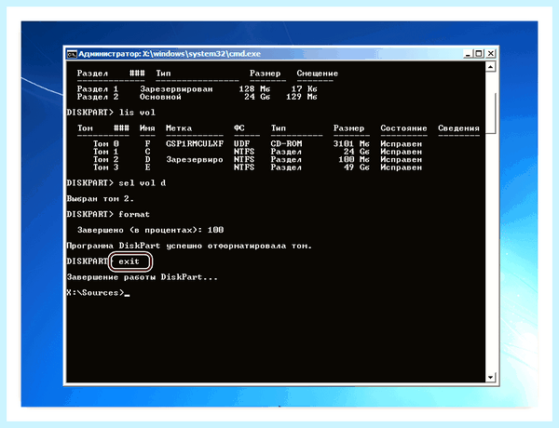Click the 'Смещение' column header

click(318, 74)
